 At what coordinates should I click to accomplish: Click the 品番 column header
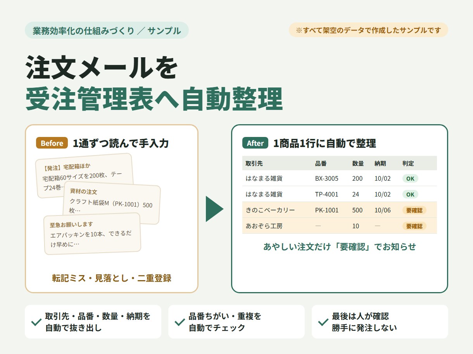(x=321, y=163)
